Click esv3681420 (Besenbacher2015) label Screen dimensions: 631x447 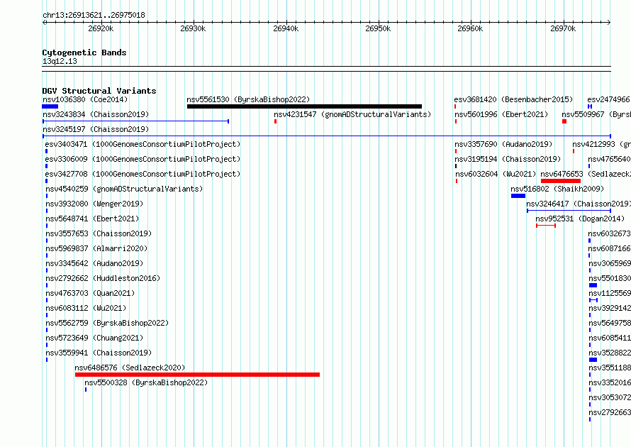(x=513, y=99)
